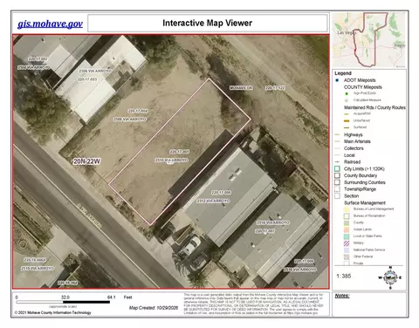Click the Las Vegas overview map thumbnail
The height and width of the screenshot is (328, 419).
(x=369, y=40)
